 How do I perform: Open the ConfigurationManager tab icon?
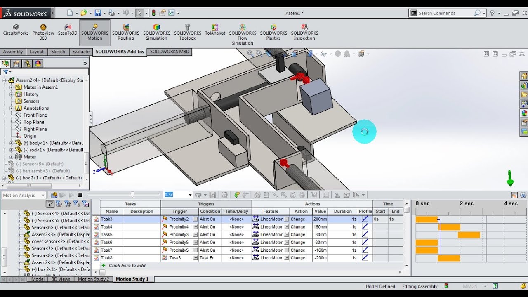coord(27,64)
